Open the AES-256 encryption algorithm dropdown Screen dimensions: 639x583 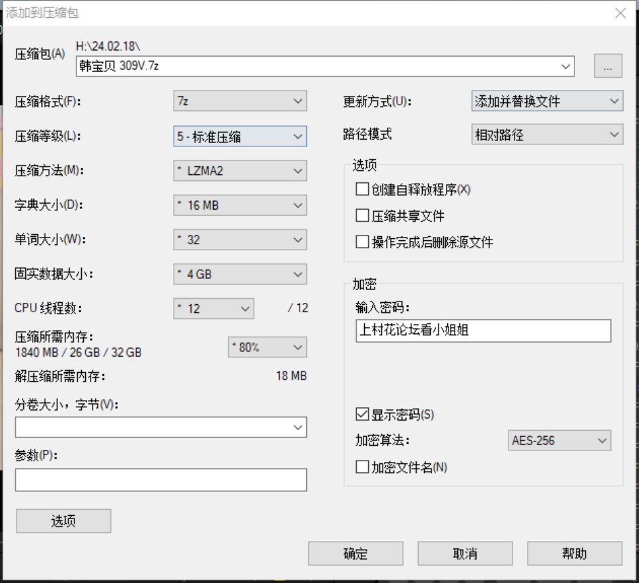559,441
